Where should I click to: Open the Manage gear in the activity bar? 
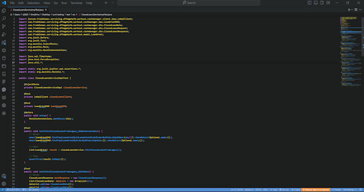tap(4, 184)
